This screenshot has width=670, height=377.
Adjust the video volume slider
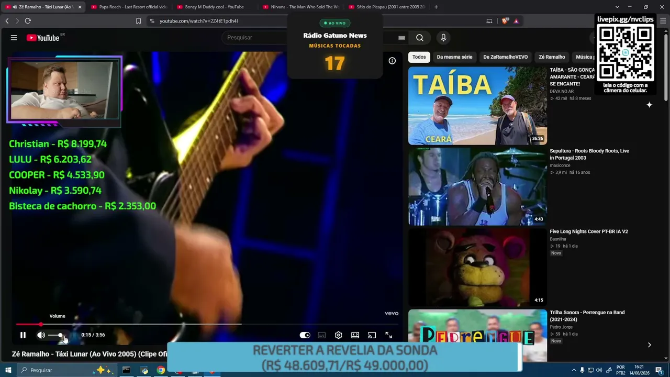point(58,335)
